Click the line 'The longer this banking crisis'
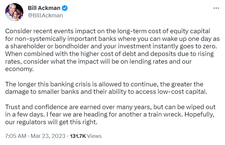The image size is (225, 145). (x=104, y=84)
